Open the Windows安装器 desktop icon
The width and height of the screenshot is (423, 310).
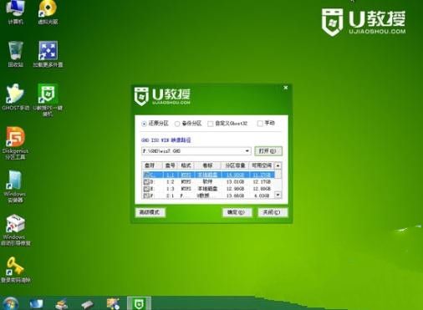pyautogui.click(x=15, y=186)
